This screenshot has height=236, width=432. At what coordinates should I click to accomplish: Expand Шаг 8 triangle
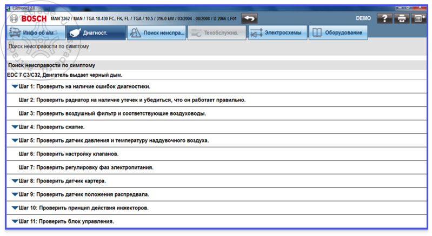coord(15,181)
